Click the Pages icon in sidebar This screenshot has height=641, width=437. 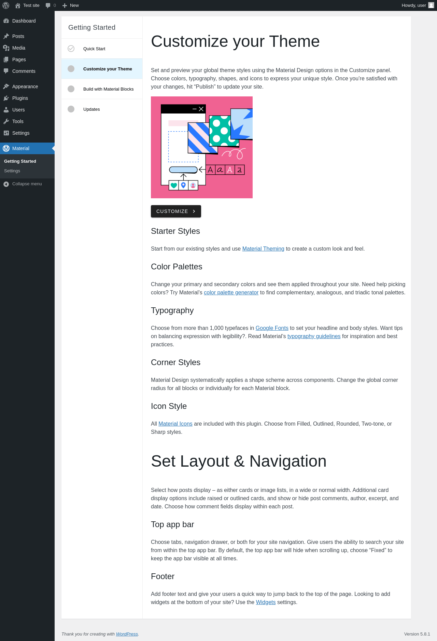(6, 59)
